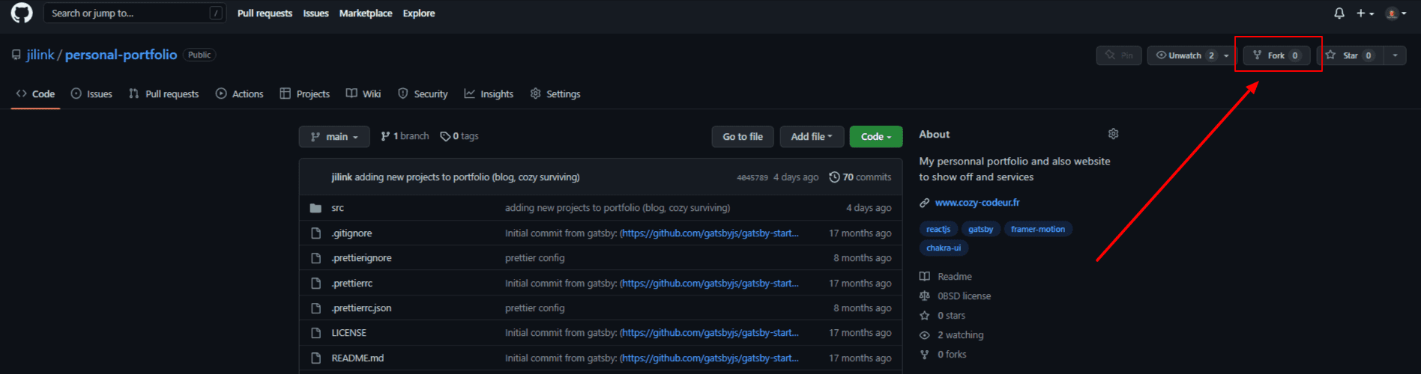The height and width of the screenshot is (374, 1421).
Task: View 0 stars stargazers link
Action: tap(943, 316)
